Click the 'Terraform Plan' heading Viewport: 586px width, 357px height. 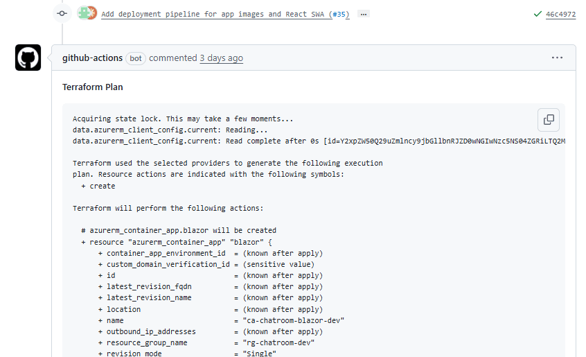[x=93, y=87]
